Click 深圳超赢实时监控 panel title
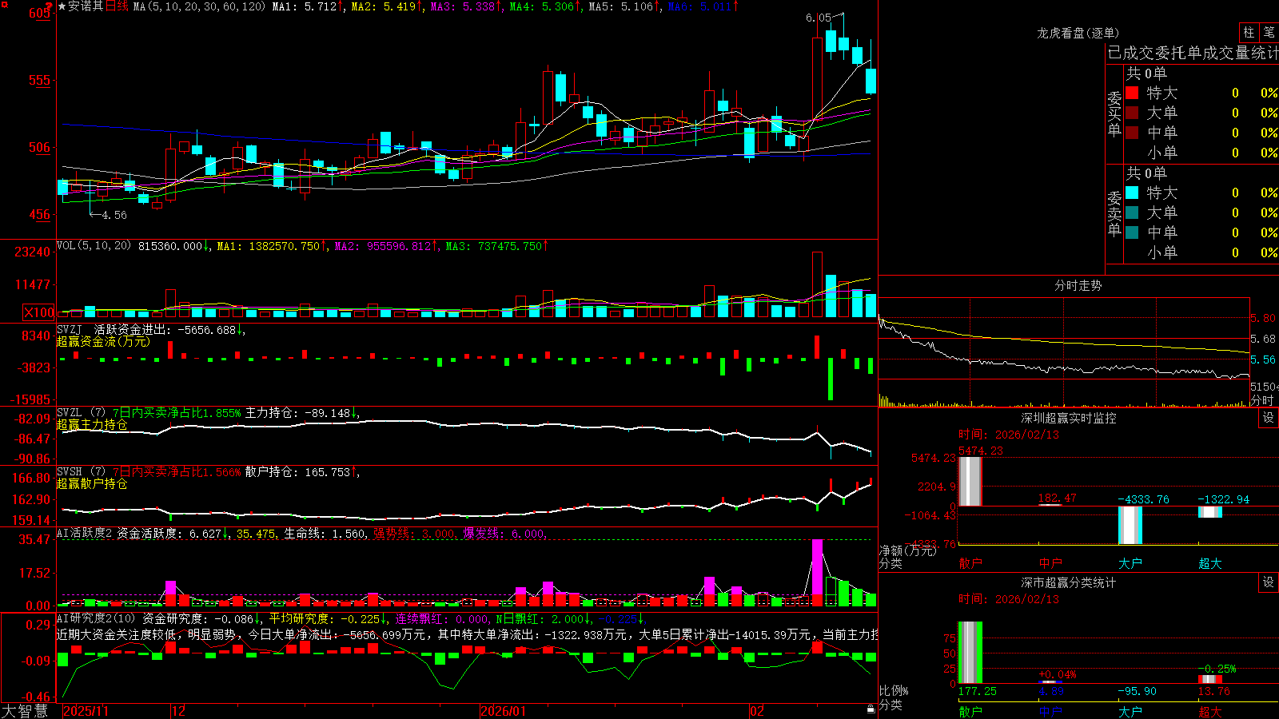 1068,418
